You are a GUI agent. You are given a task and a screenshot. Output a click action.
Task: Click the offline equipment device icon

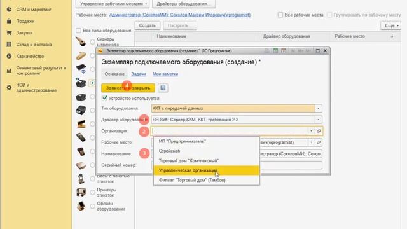(81, 206)
